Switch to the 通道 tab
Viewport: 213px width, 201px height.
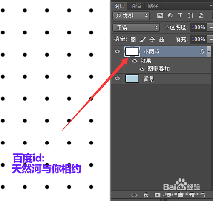[x=136, y=6]
